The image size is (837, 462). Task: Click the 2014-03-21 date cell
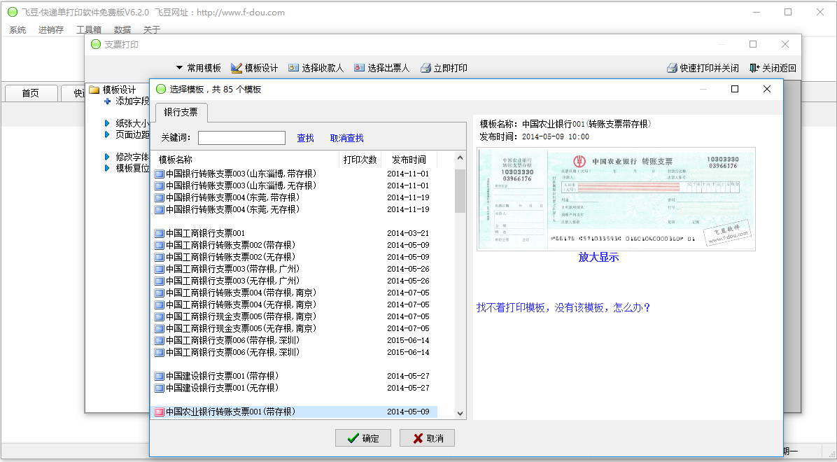point(409,233)
